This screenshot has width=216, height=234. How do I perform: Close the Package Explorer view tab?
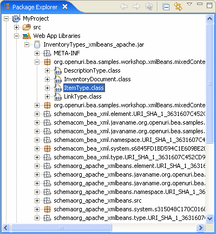click(x=65, y=7)
